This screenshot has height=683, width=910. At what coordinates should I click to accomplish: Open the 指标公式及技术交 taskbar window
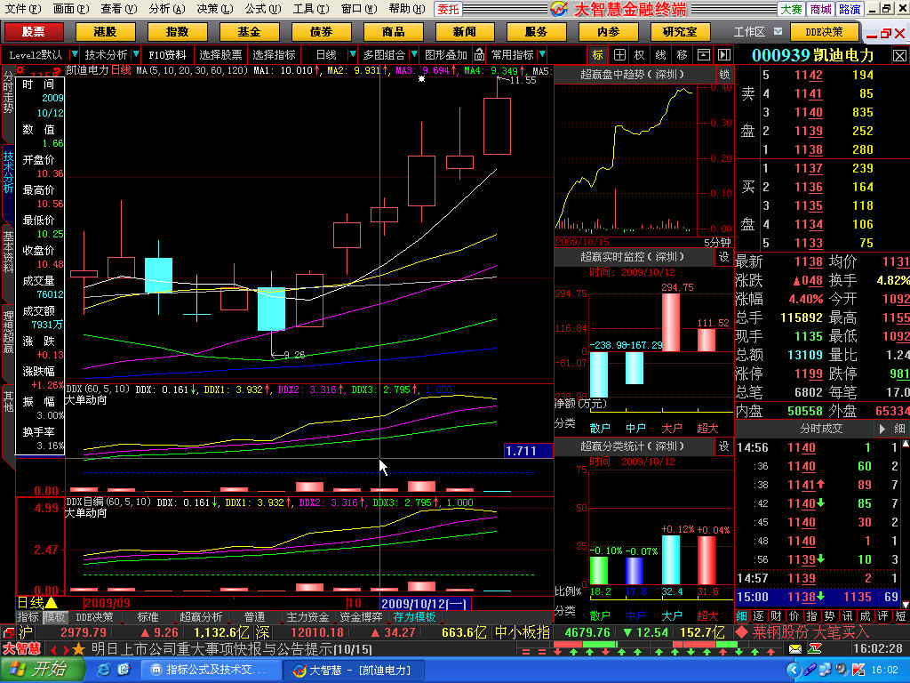pos(210,670)
